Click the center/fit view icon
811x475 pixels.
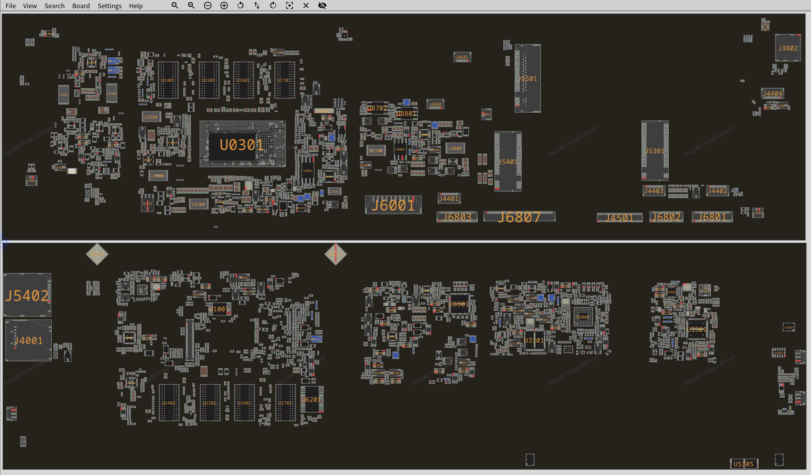pyautogui.click(x=290, y=5)
